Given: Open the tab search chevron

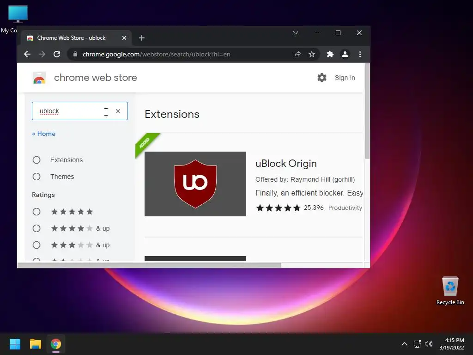Looking at the screenshot, I should pyautogui.click(x=296, y=33).
